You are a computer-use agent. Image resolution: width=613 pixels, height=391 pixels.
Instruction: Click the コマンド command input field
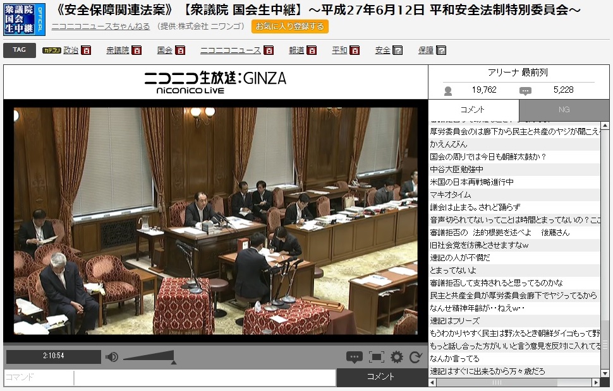pyautogui.click(x=39, y=377)
